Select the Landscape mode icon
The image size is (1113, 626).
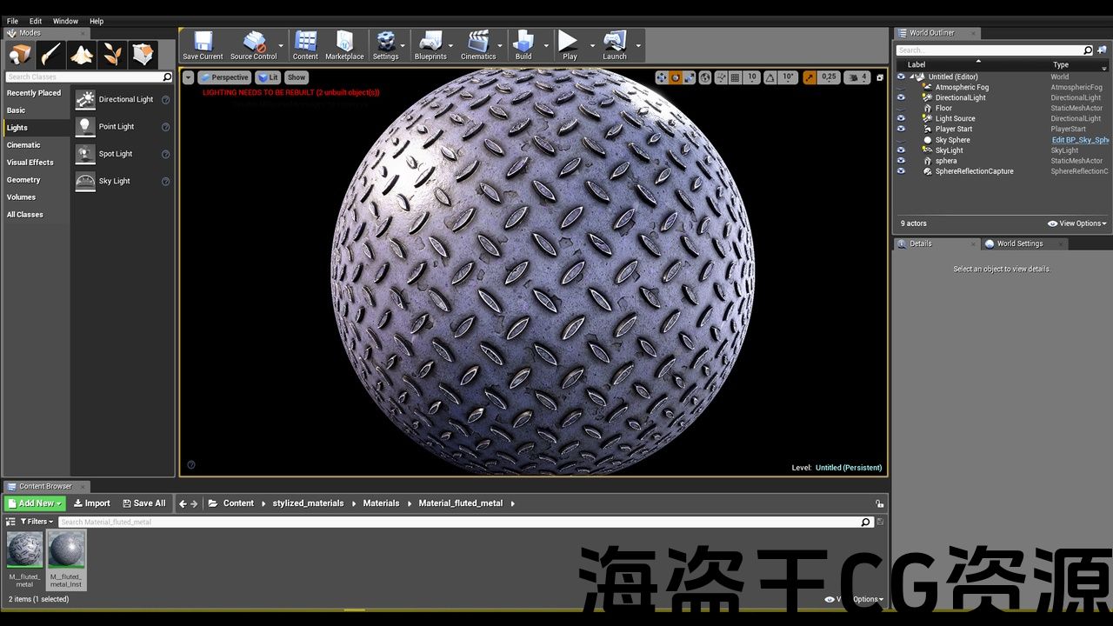click(82, 55)
